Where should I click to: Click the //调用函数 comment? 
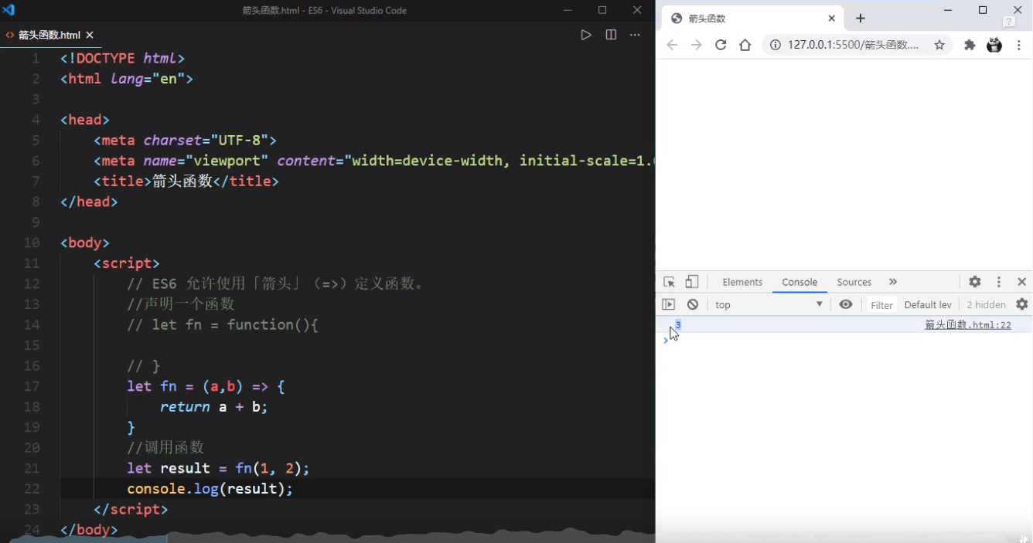click(x=165, y=448)
